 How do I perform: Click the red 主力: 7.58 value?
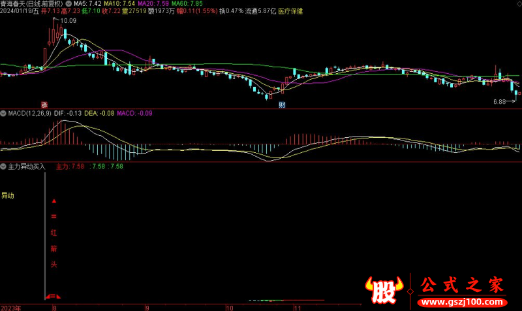pyautogui.click(x=70, y=167)
